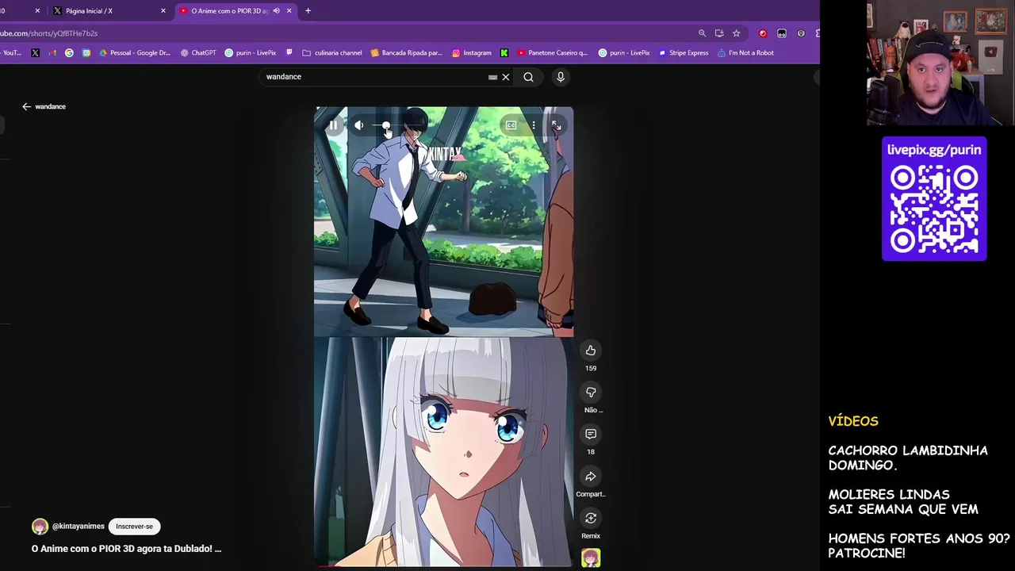
Task: Subscribe using the Inscrever-se button
Action: [x=134, y=527]
